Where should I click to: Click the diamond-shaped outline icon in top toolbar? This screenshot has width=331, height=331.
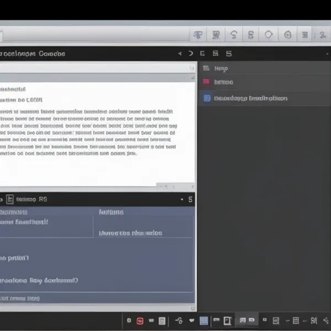click(x=269, y=34)
